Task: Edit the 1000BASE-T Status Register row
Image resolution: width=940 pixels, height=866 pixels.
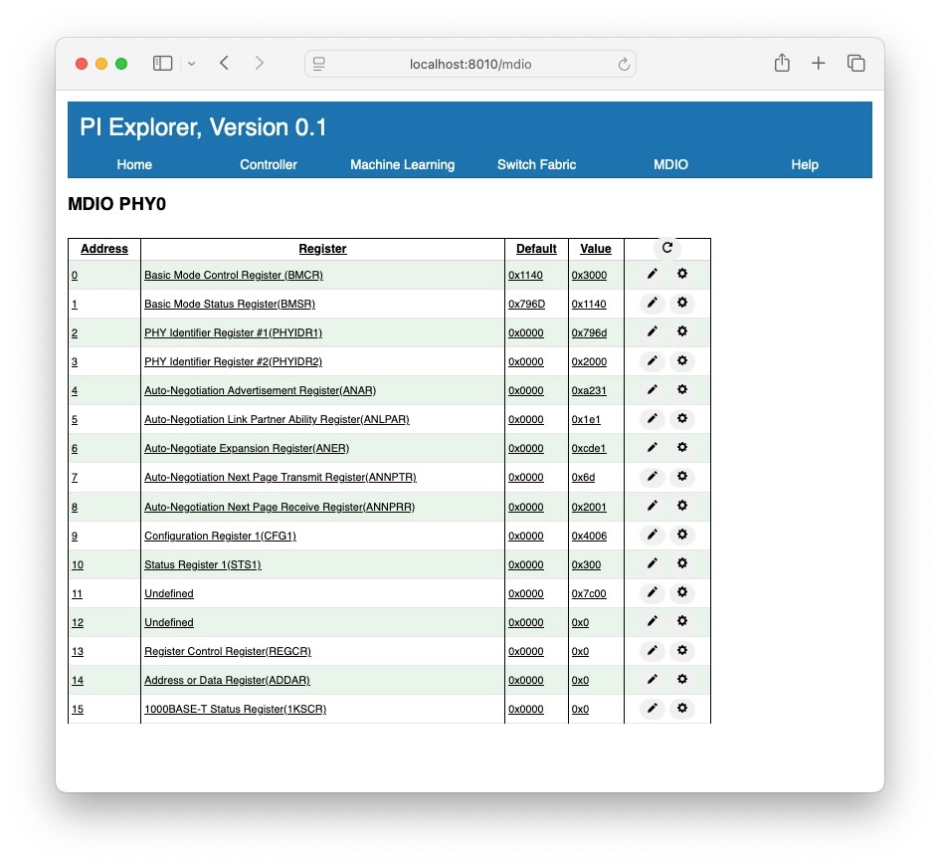Action: 653,709
